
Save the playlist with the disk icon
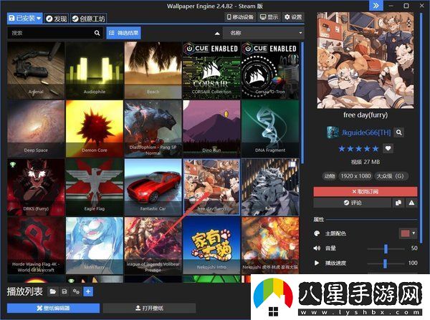click(x=64, y=292)
